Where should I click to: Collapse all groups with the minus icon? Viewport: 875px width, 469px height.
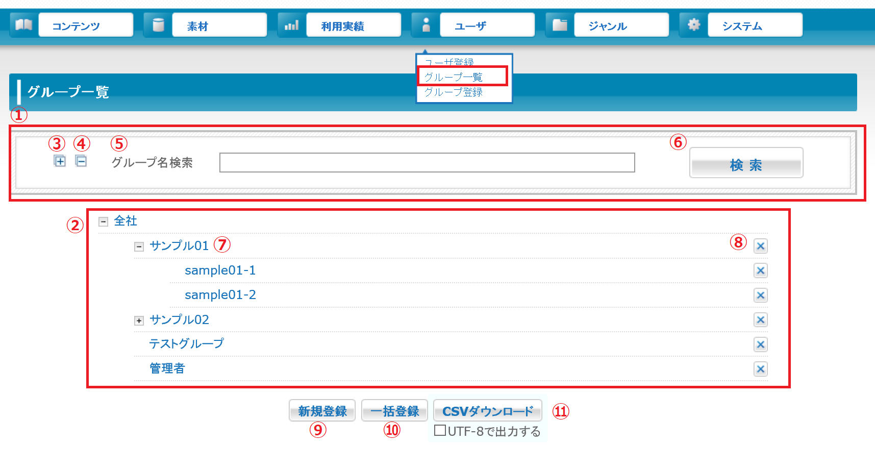[81, 161]
